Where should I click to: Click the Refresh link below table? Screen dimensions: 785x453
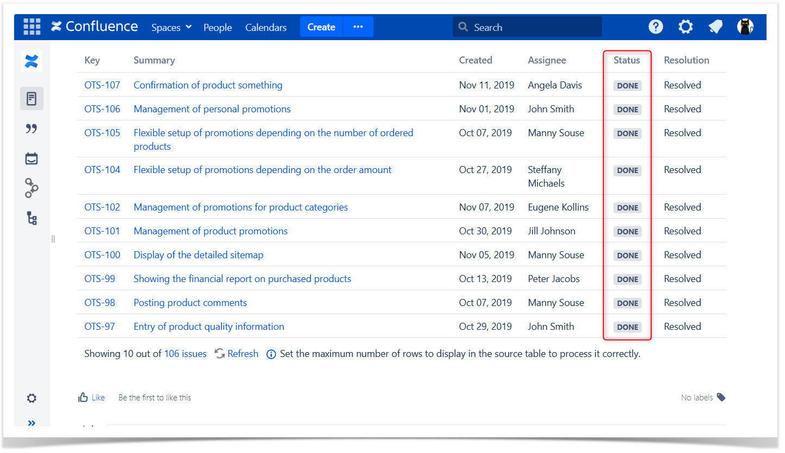click(237, 354)
